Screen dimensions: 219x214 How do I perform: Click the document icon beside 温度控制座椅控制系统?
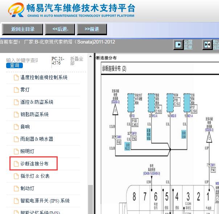16,77
